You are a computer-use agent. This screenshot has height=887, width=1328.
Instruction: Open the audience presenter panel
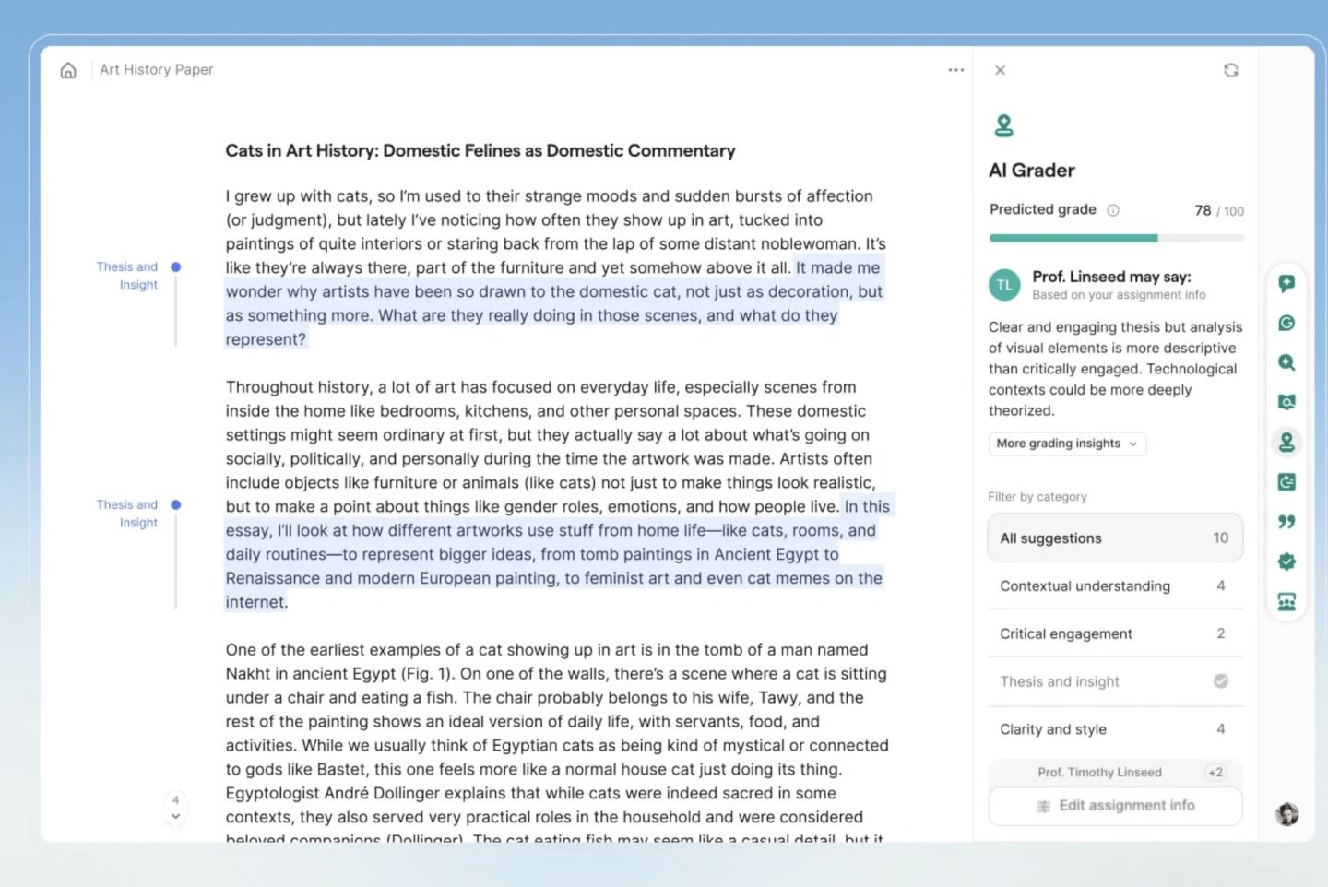(x=1286, y=600)
